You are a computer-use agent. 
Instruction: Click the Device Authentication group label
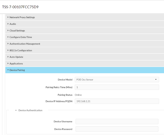point(30,110)
